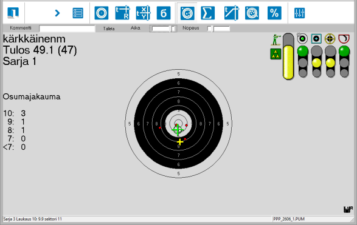The width and height of the screenshot is (357, 225).
Task: Click the green shooter figure icon
Action: [276, 40]
